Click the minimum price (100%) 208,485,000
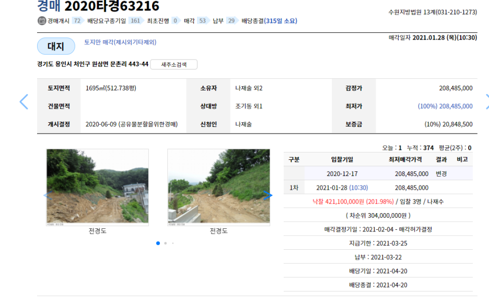 445,106
